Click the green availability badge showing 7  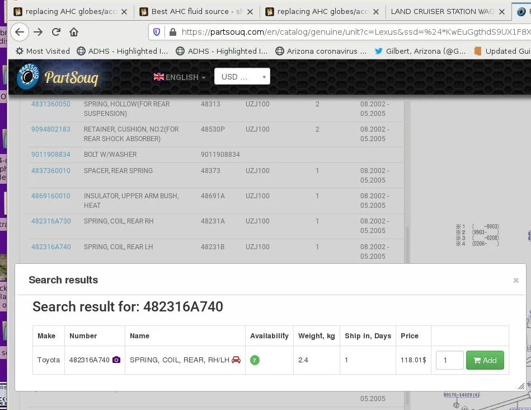(x=255, y=360)
